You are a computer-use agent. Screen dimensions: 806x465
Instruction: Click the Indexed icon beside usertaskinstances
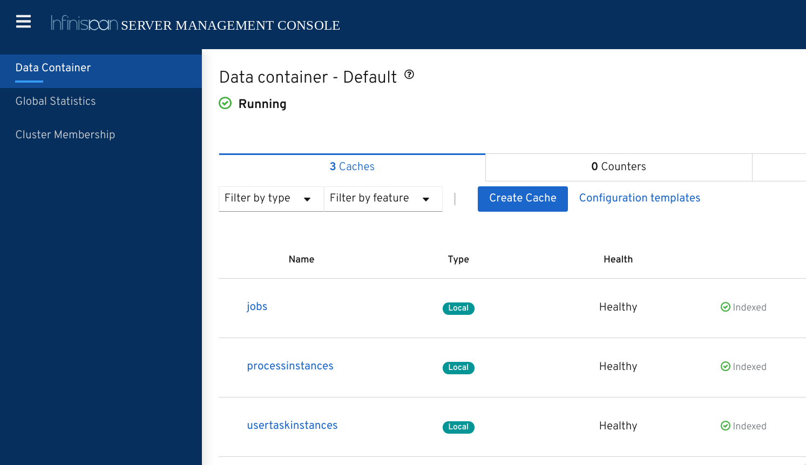click(725, 426)
